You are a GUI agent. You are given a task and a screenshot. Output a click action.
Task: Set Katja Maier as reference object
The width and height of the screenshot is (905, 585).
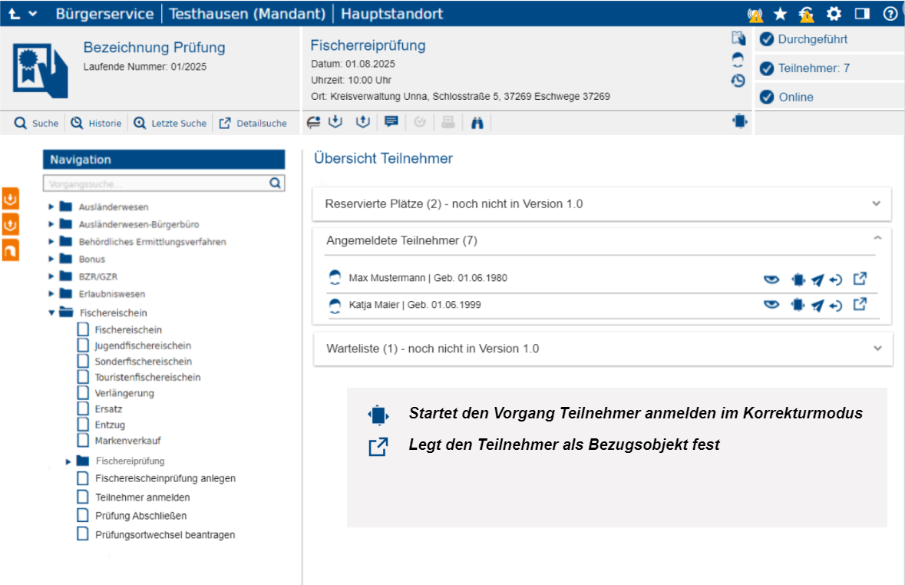(x=860, y=304)
